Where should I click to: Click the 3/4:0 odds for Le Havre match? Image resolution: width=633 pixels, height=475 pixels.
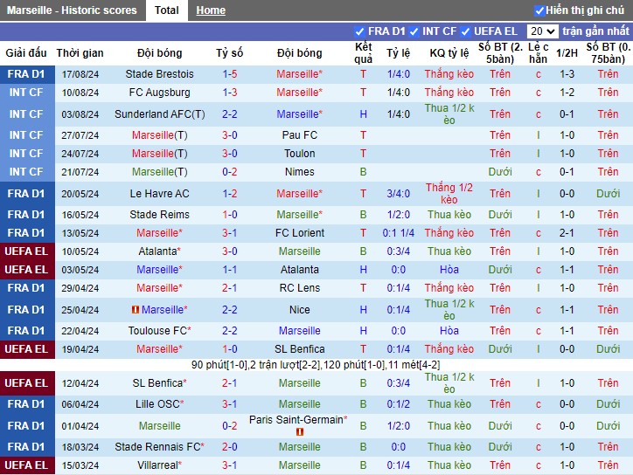point(399,194)
